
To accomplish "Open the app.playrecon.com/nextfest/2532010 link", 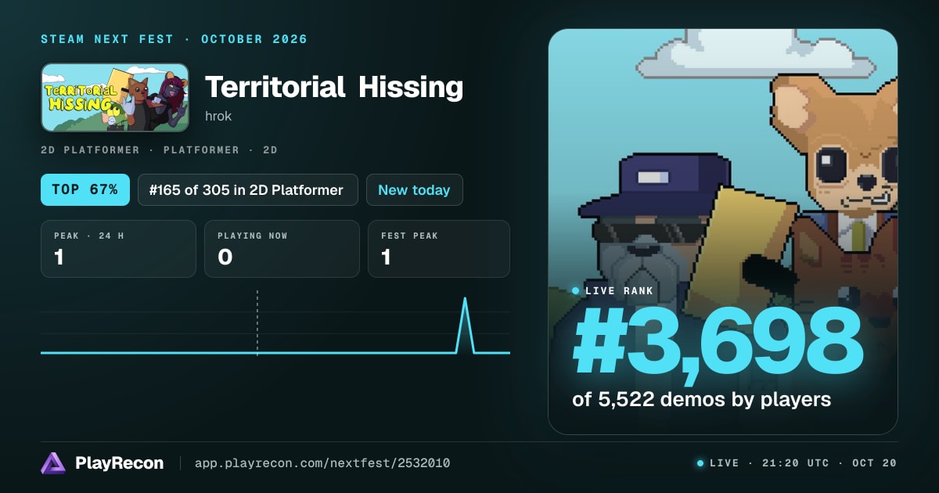I will tap(322, 463).
